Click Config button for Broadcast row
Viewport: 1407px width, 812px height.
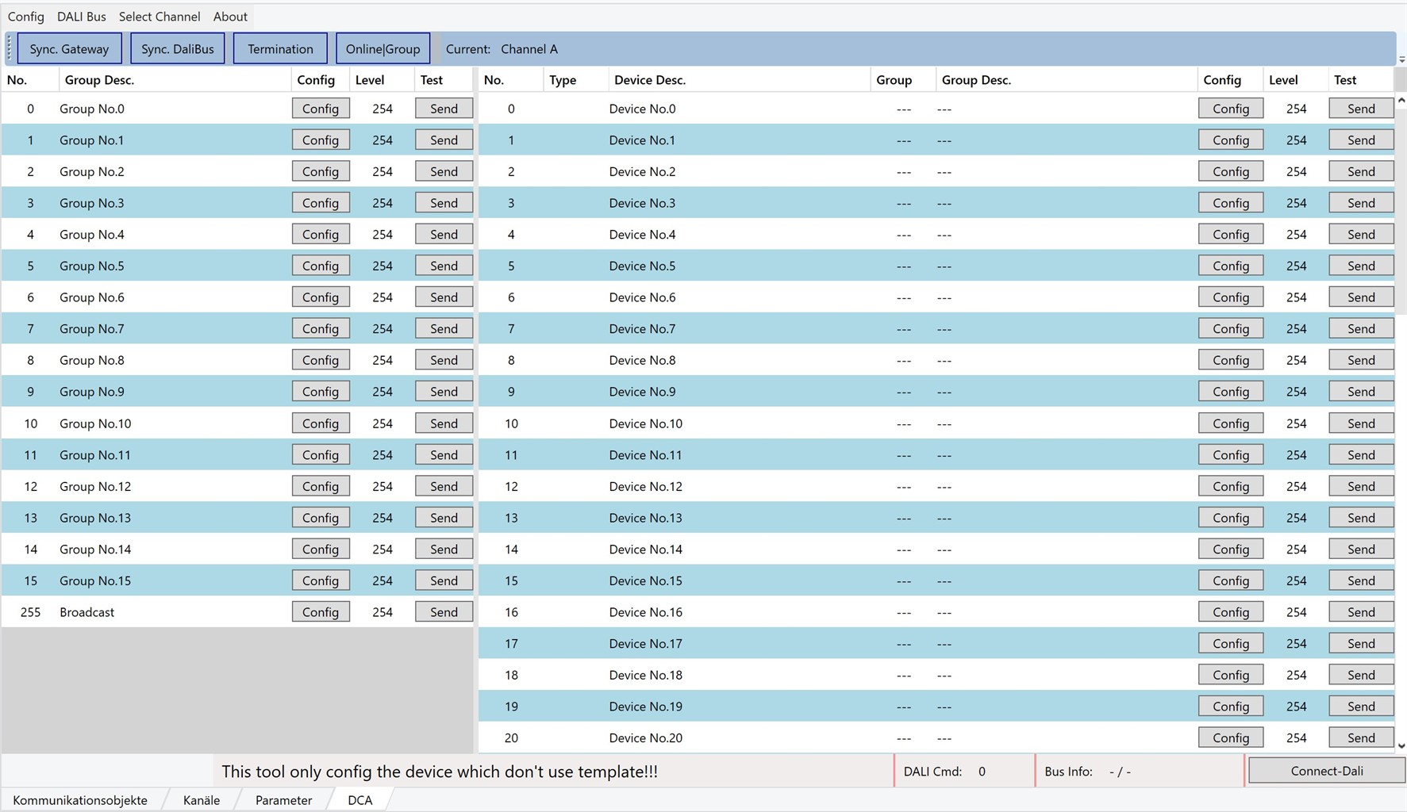click(x=321, y=612)
